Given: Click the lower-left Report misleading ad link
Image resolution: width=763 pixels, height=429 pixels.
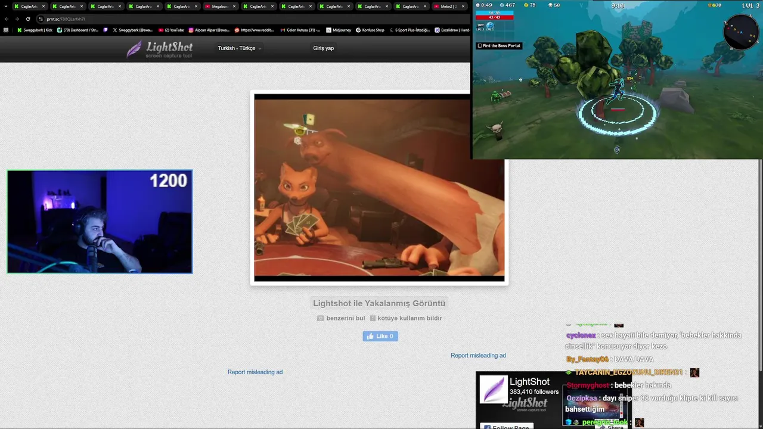Looking at the screenshot, I should (x=255, y=372).
